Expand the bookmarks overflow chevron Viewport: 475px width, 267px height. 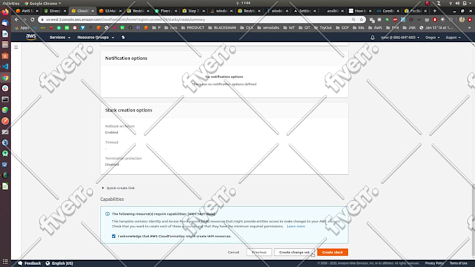tap(469, 27)
